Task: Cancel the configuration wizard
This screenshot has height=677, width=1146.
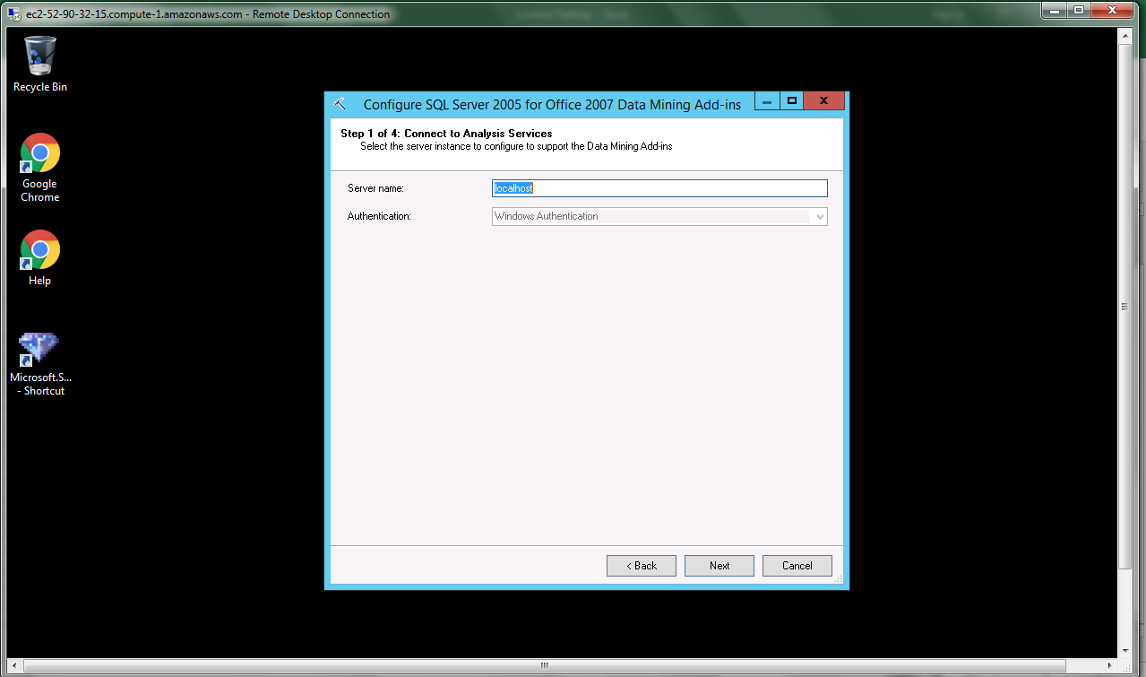Action: (797, 566)
